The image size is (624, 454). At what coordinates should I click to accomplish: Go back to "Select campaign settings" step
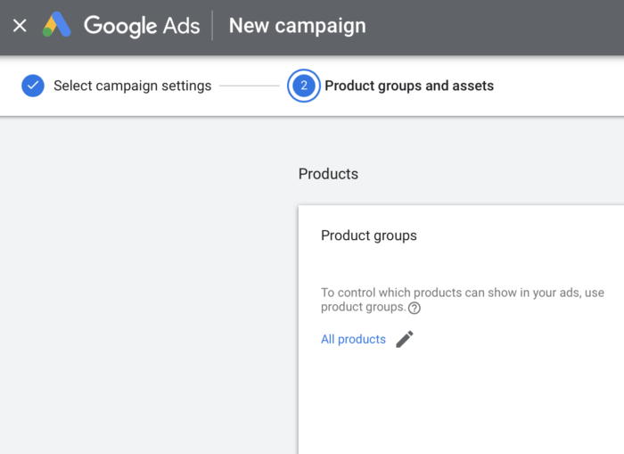[132, 87]
